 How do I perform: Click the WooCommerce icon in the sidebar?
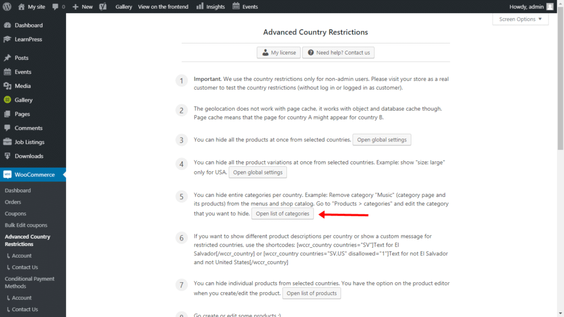(x=8, y=174)
